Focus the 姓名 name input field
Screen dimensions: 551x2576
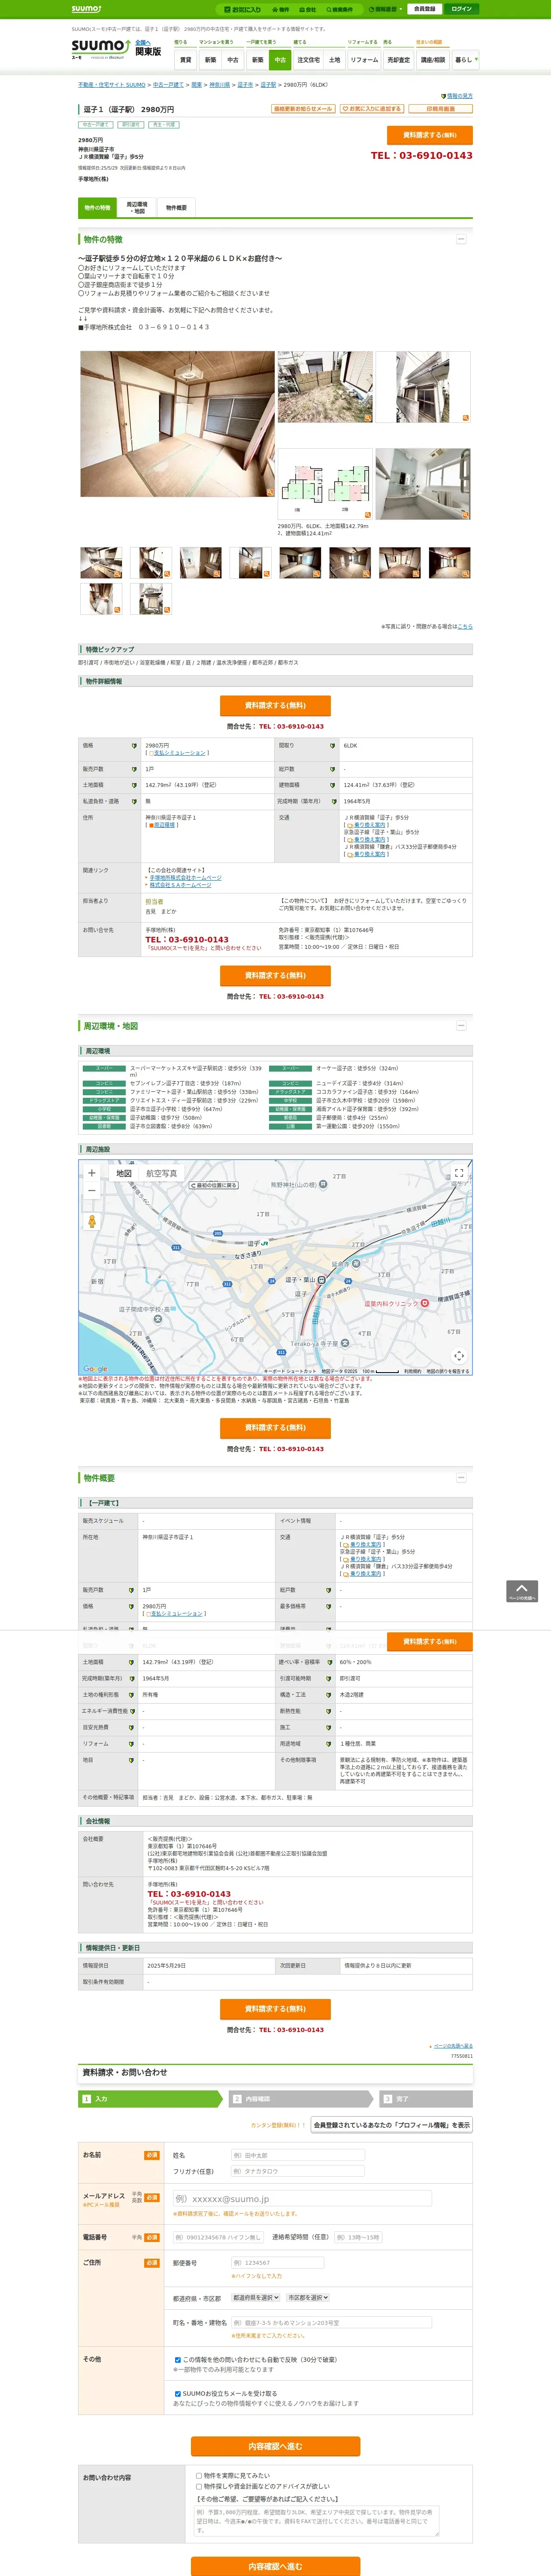(297, 2155)
